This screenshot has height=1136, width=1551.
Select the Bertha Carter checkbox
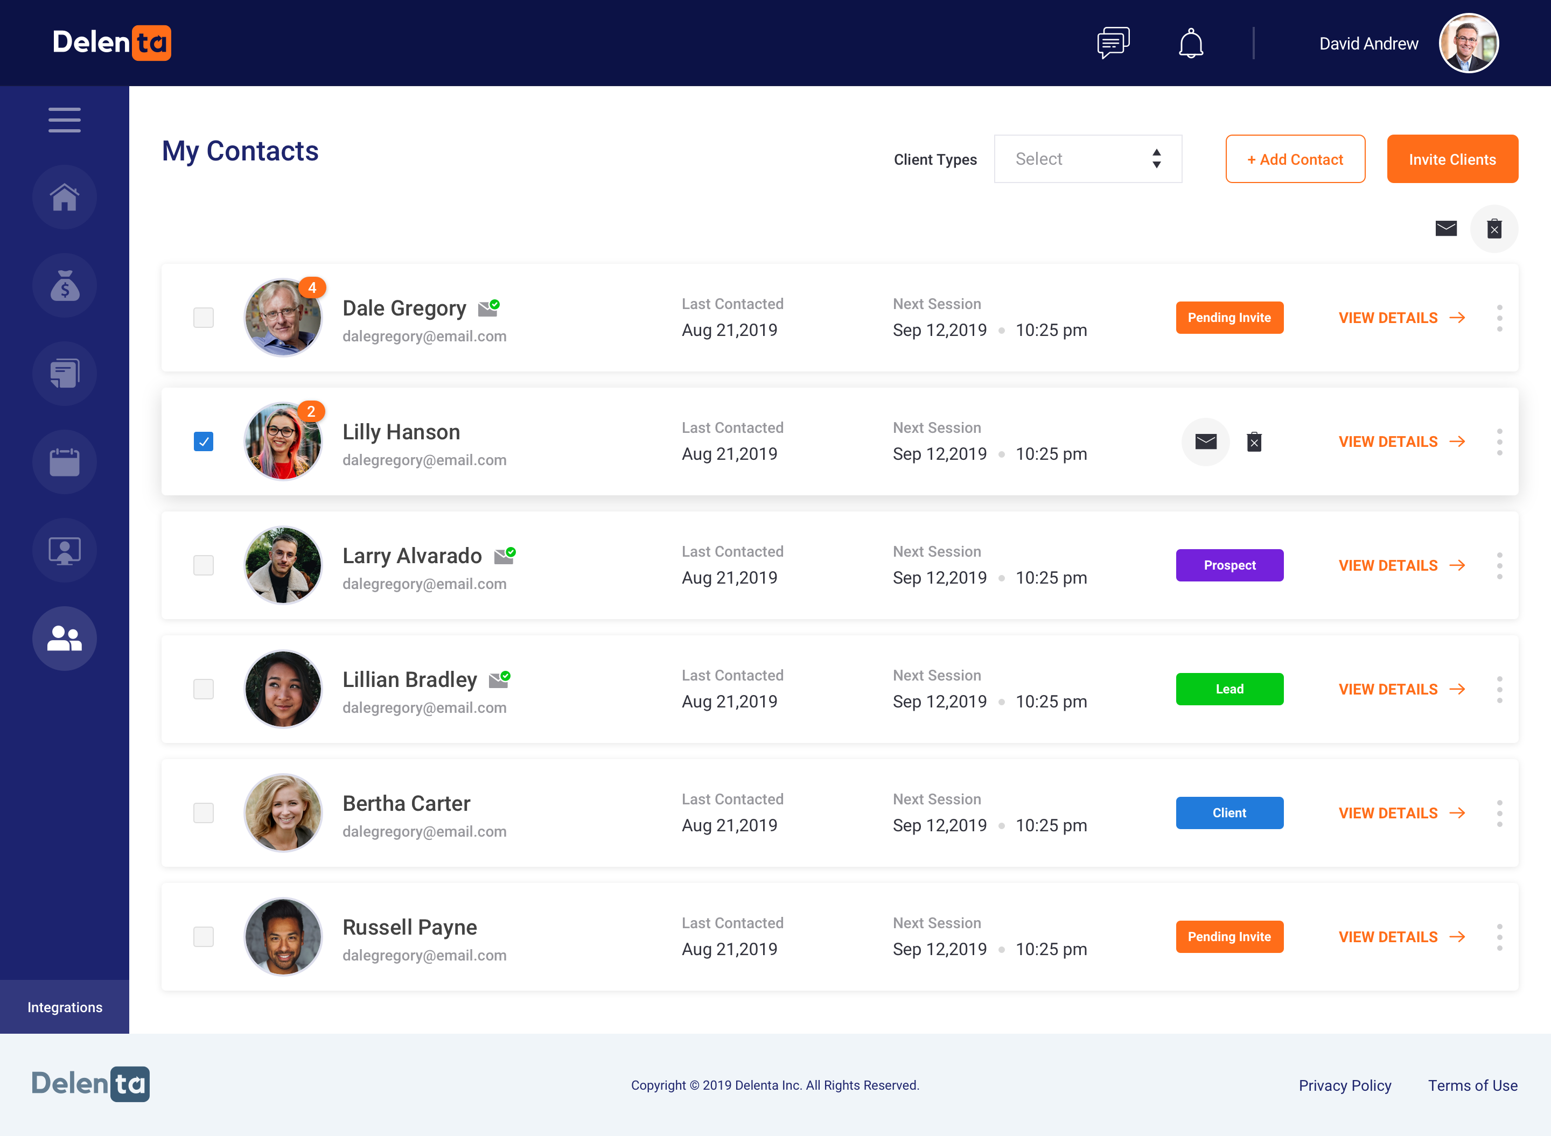[x=204, y=813]
